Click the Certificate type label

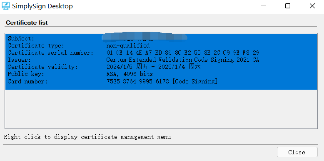[36, 45]
